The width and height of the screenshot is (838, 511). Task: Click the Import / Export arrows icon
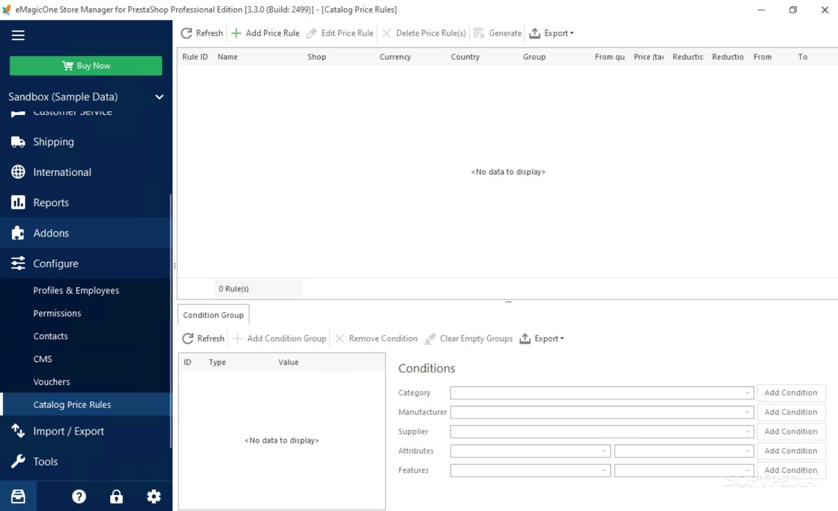[18, 431]
